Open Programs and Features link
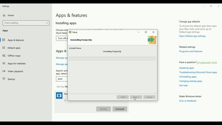 [x=191, y=51]
